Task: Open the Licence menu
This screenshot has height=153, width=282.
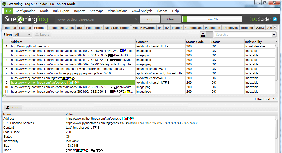Action: pos(162,11)
